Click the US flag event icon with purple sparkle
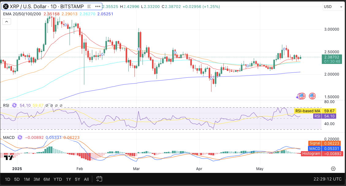Image resolution: width=346 pixels, height=186 pixels. tap(302, 96)
